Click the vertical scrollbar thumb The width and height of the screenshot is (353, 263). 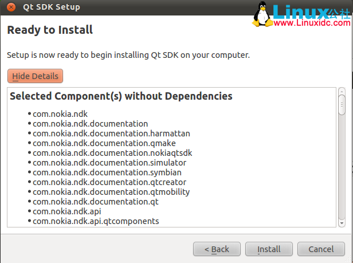pos(342,105)
